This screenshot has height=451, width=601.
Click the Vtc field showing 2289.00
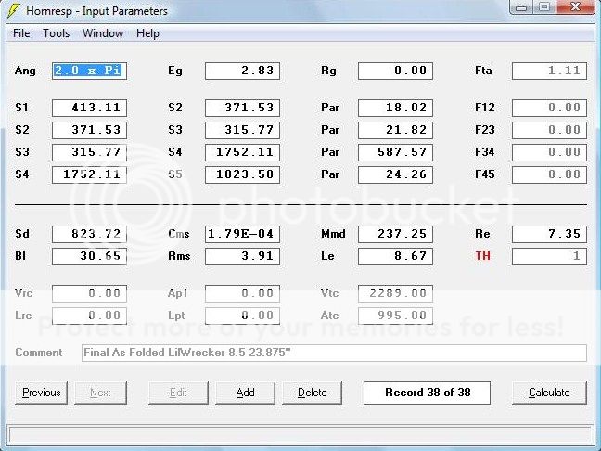[x=395, y=293]
